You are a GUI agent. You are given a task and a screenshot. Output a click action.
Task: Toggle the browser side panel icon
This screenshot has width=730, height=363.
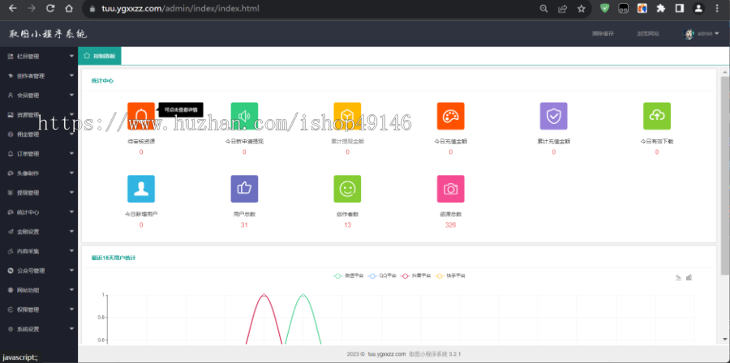pos(679,8)
